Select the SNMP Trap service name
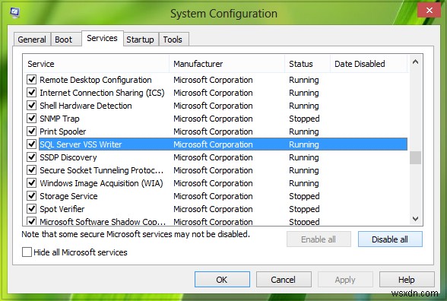 [59, 119]
